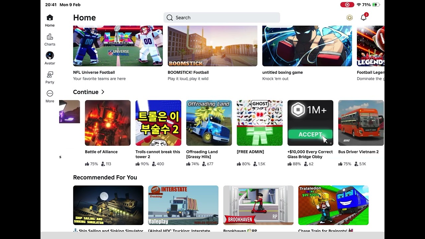Click 'Play it loud, play it wild' text
Image resolution: width=425 pixels, height=239 pixels.
pyautogui.click(x=188, y=79)
